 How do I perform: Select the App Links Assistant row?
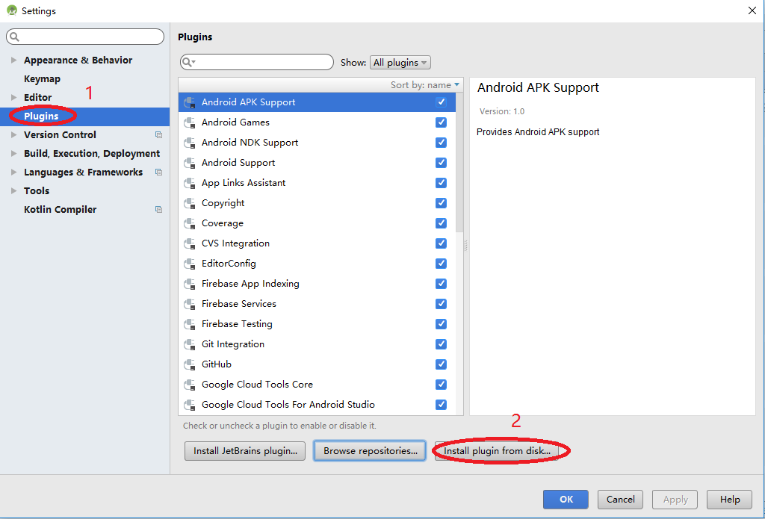[317, 183]
